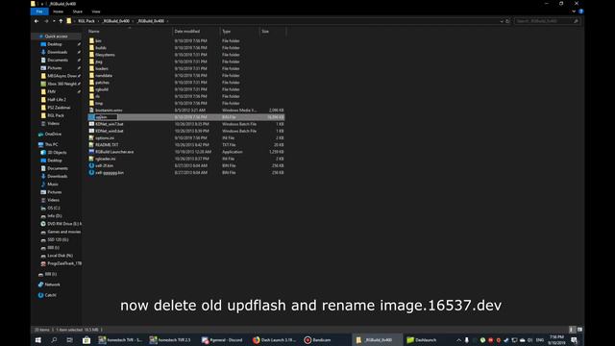
Task: Select Quick access in navigation pane
Action: tap(56, 37)
